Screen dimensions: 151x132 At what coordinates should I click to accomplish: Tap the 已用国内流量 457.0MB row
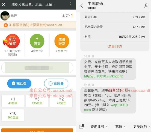pyautogui.click(x=115, y=27)
